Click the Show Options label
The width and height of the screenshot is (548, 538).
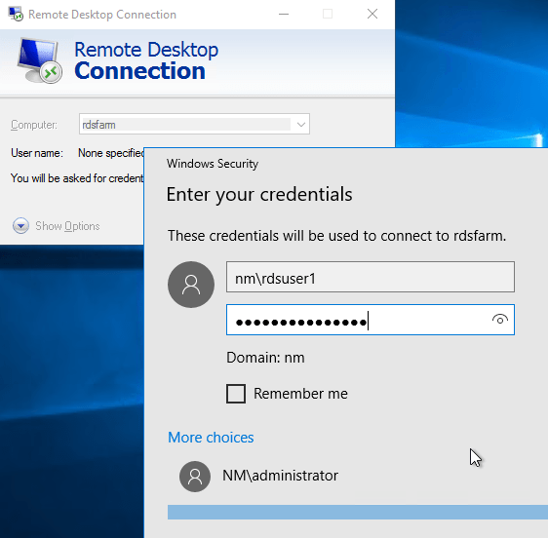pyautogui.click(x=67, y=226)
